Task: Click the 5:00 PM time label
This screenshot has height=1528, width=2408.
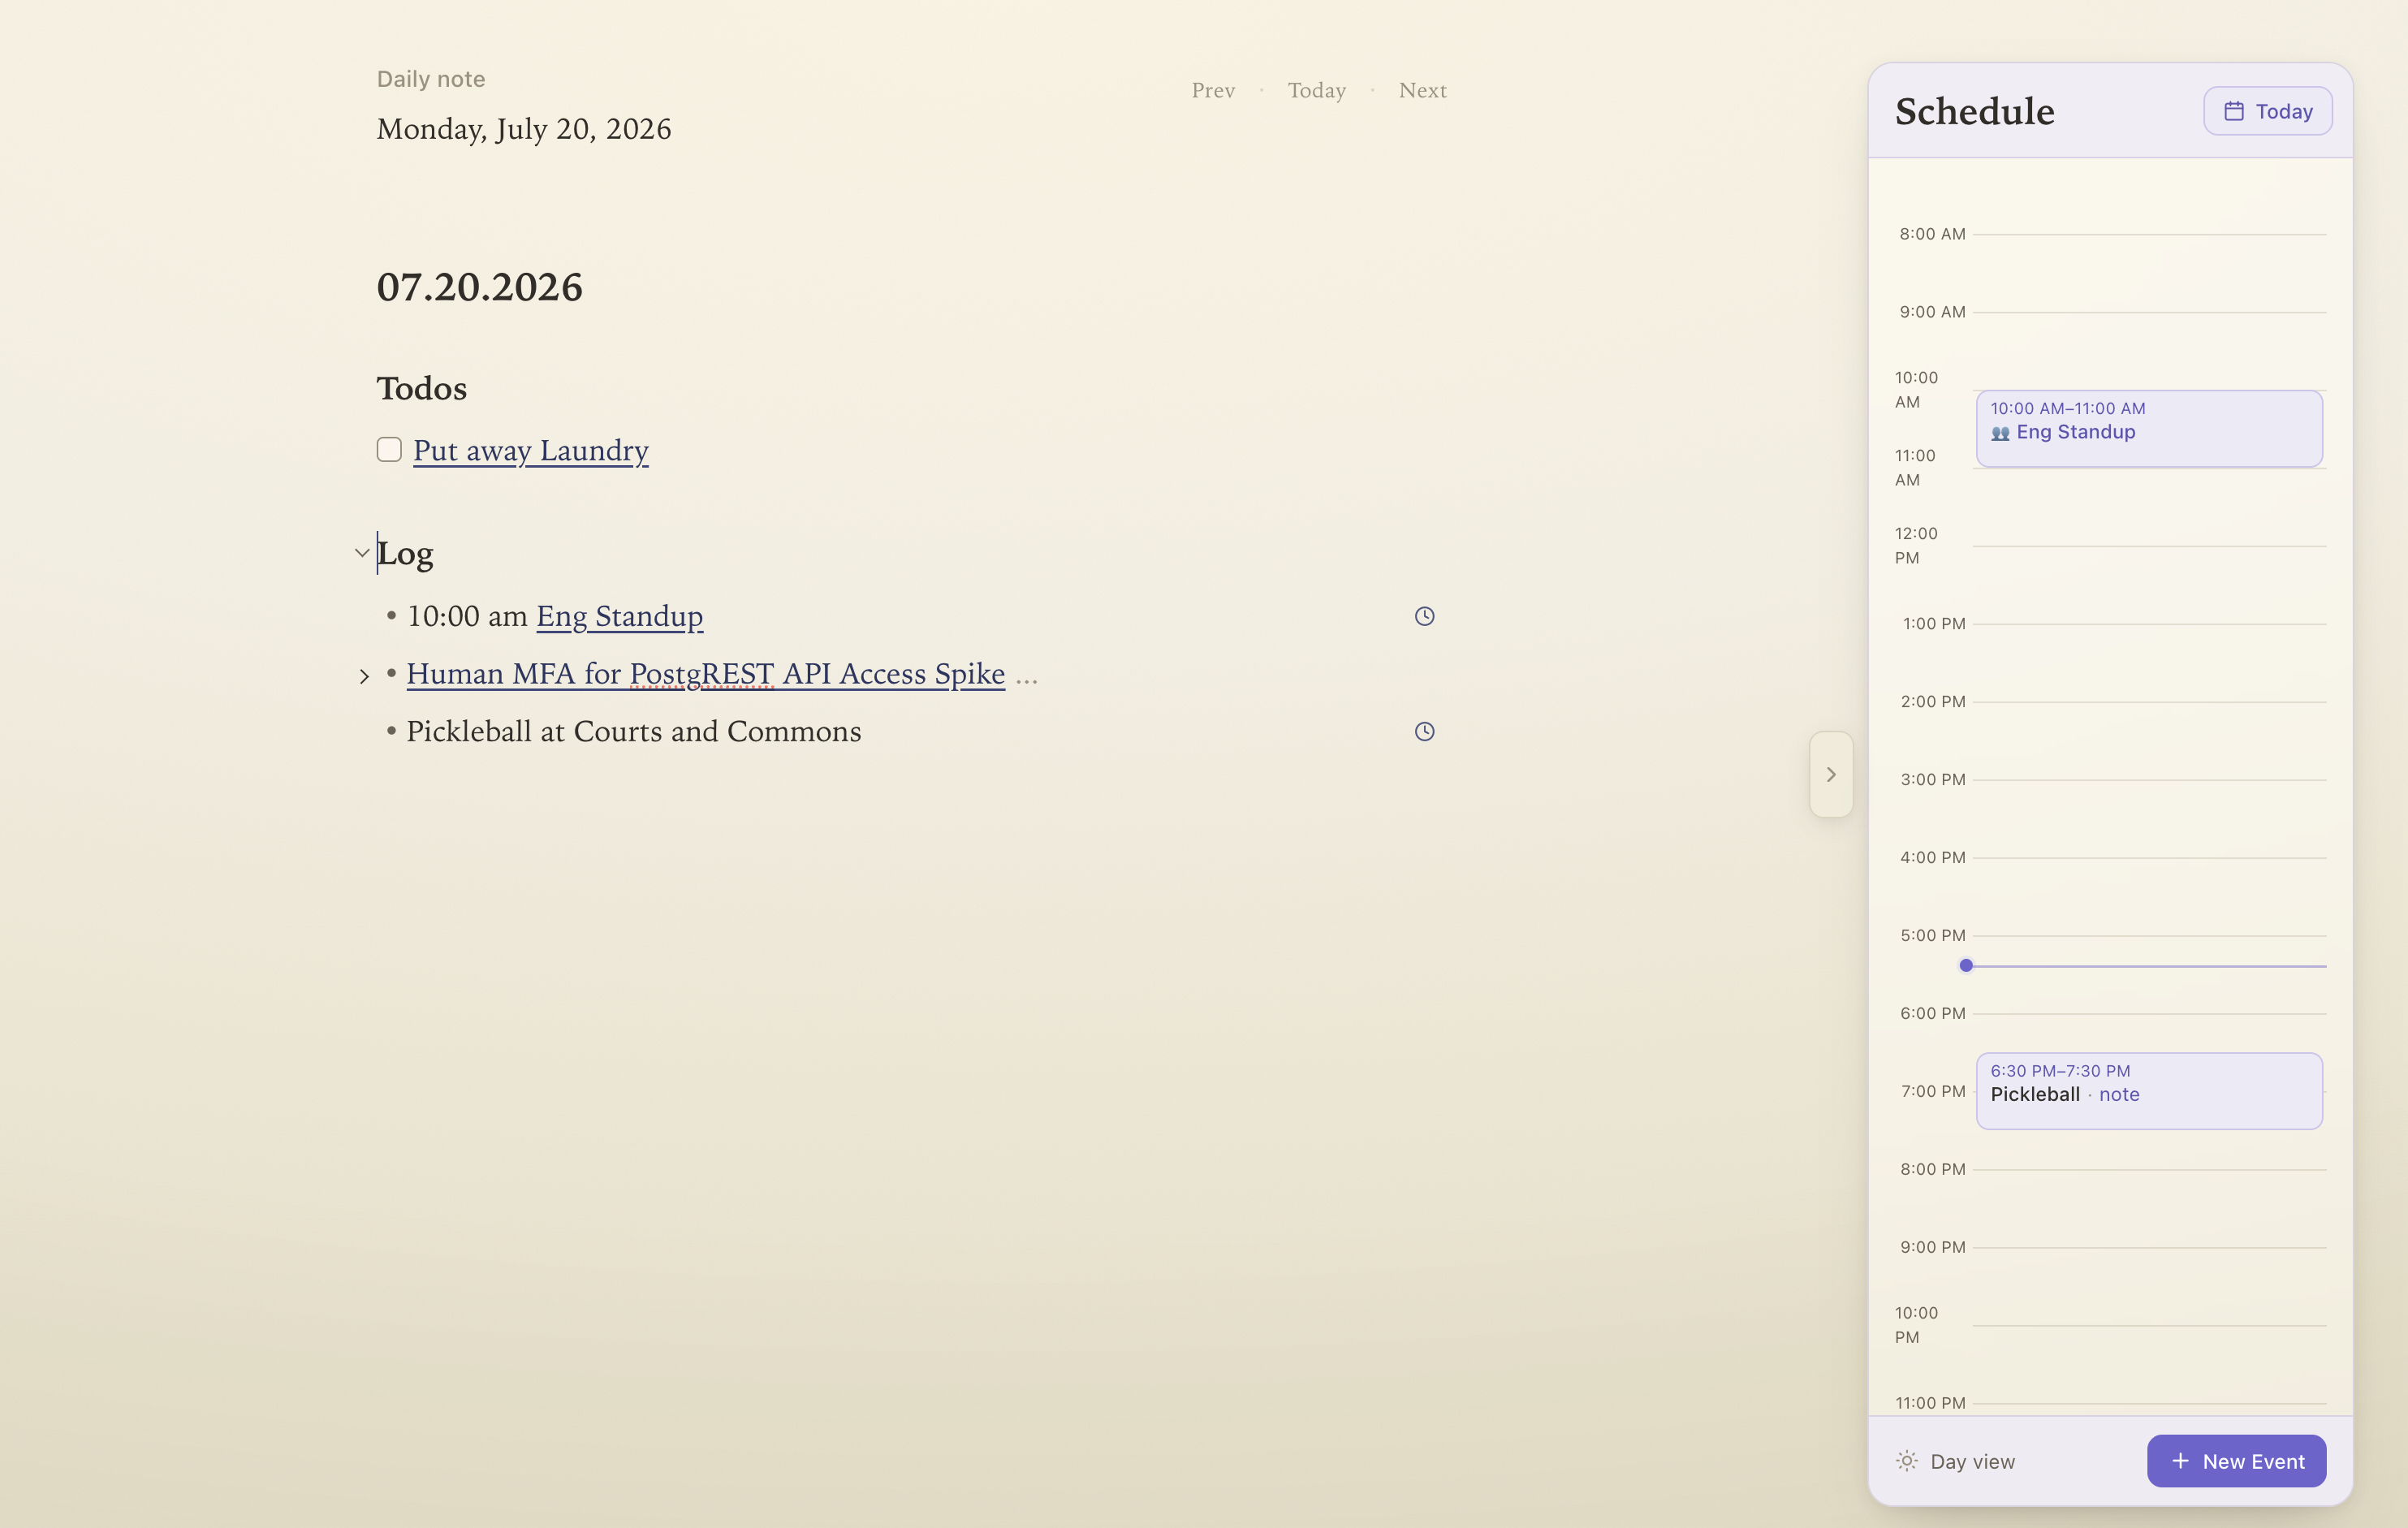Action: [1933, 936]
